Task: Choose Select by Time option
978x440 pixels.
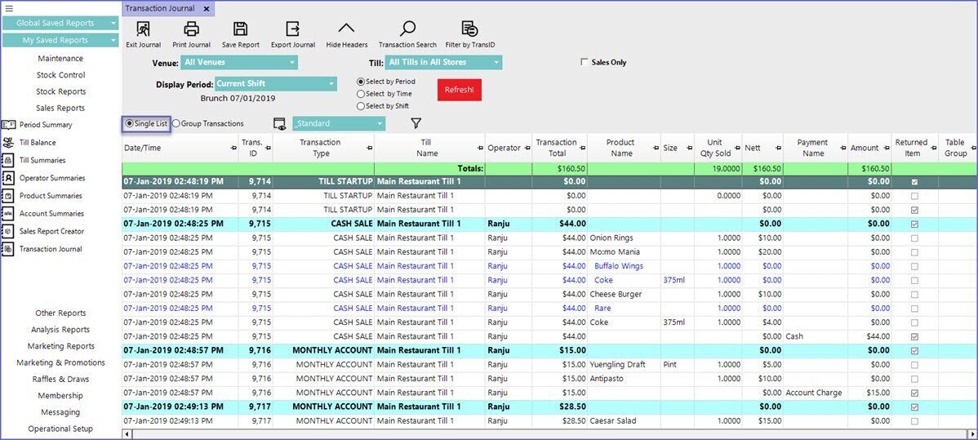Action: (361, 94)
